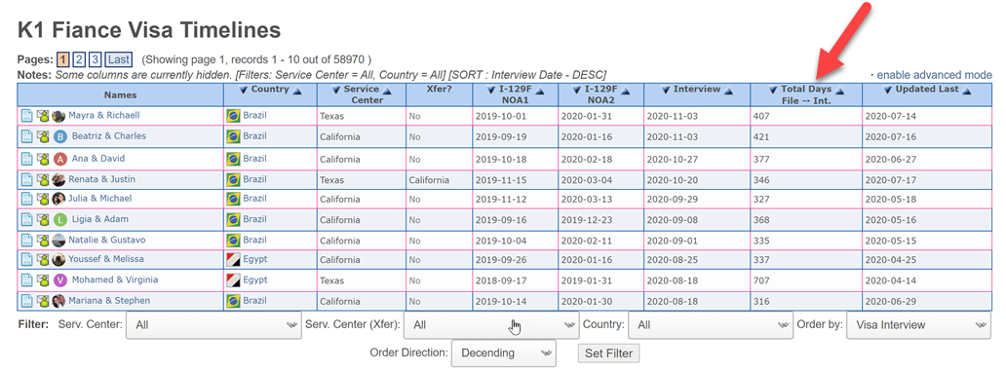
Task: Expand the Country filter dropdown
Action: tap(711, 325)
